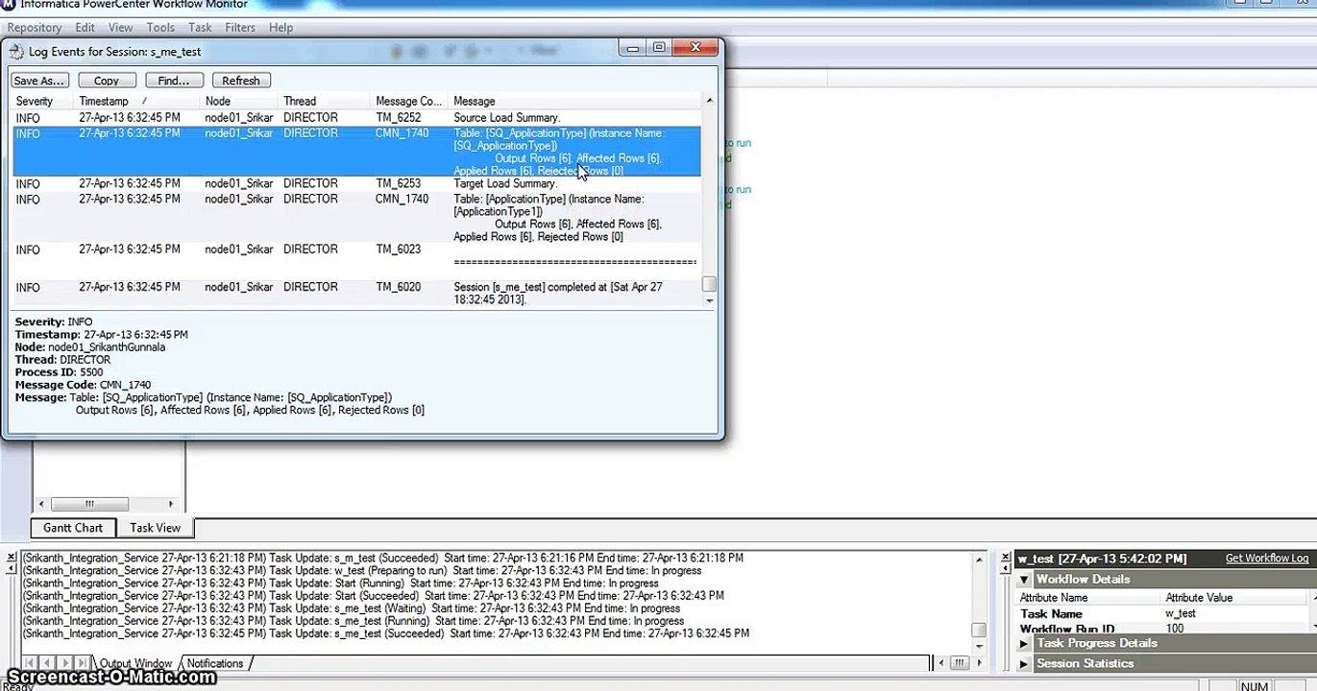Open the Tools menu

[x=160, y=28]
